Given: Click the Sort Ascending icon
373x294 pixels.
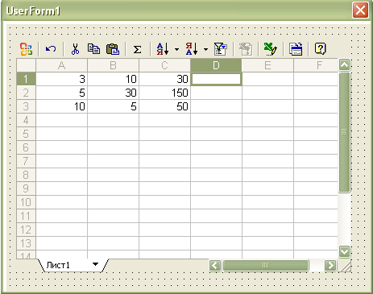Looking at the screenshot, I should click(x=163, y=49).
